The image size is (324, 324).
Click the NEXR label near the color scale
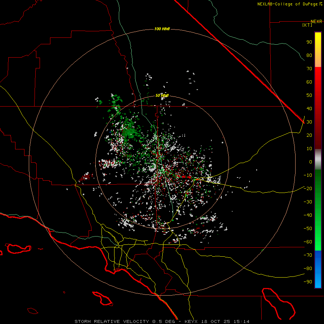point(316,22)
